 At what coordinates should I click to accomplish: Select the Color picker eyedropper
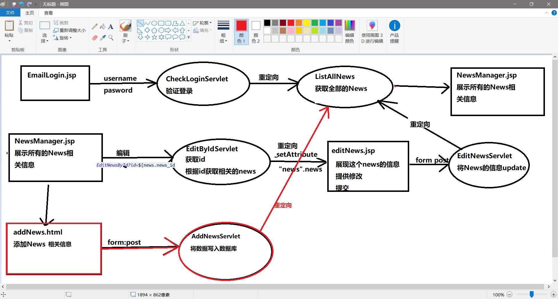(x=103, y=38)
